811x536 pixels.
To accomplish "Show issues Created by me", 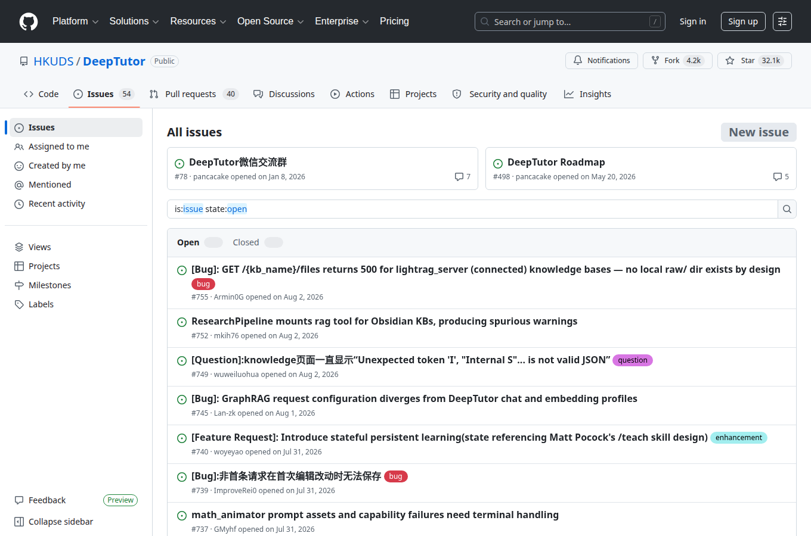I will [76, 166].
